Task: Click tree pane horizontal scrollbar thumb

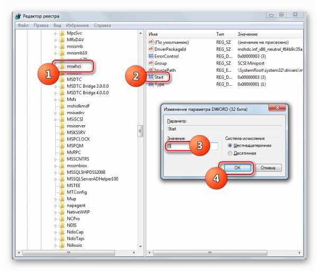Action: (68, 253)
